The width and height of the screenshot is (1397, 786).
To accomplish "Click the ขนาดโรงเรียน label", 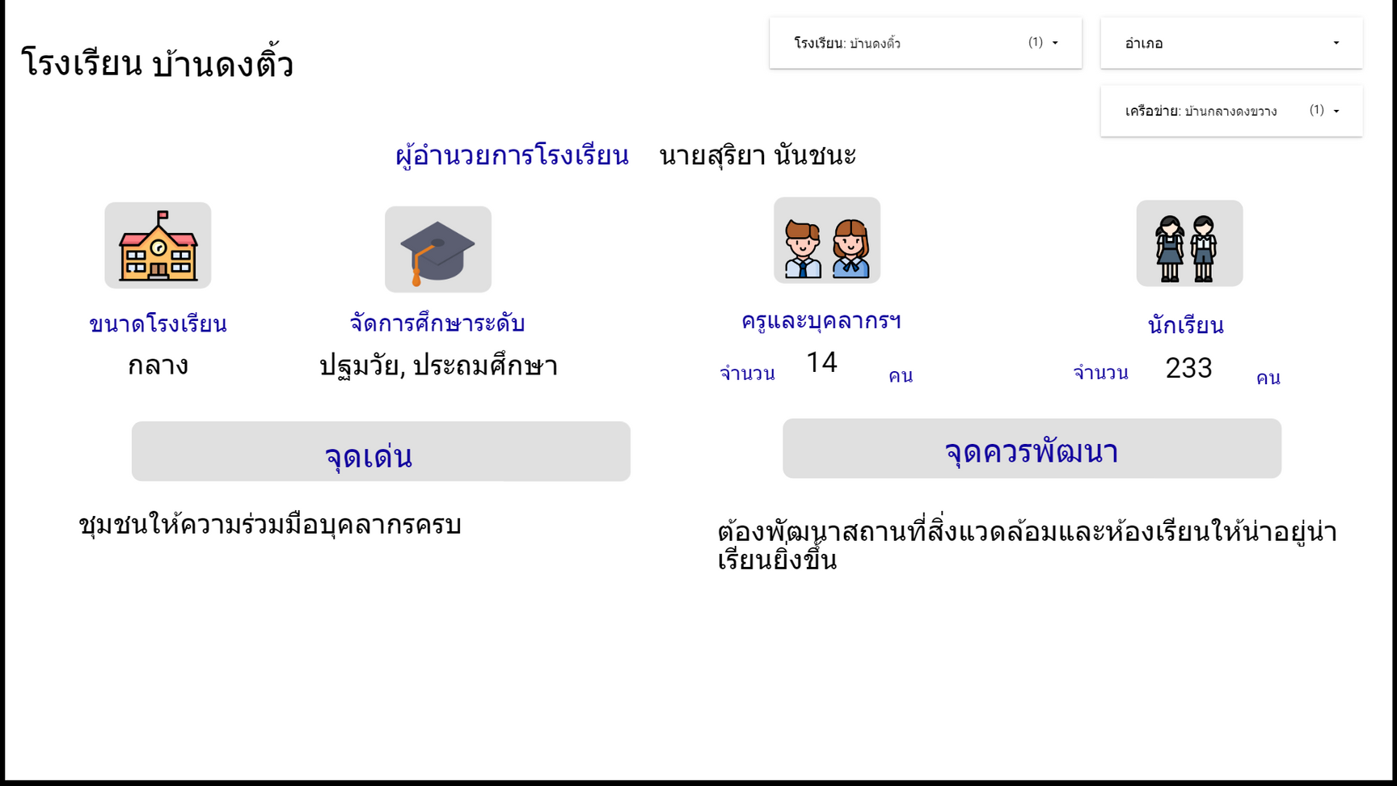I will pyautogui.click(x=158, y=324).
